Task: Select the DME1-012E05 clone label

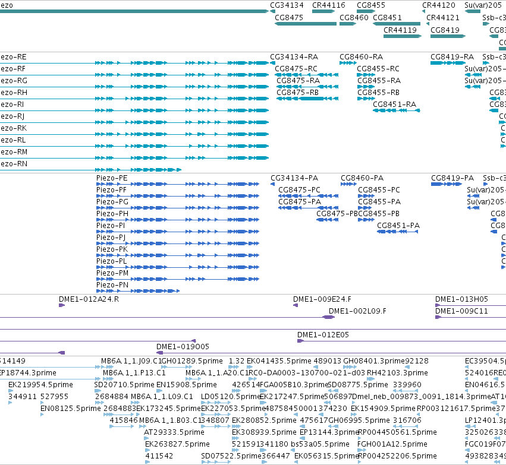Action: click(323, 335)
